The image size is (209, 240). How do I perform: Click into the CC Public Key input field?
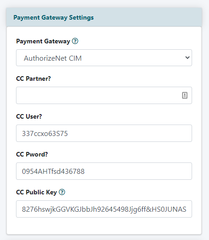pos(104,209)
